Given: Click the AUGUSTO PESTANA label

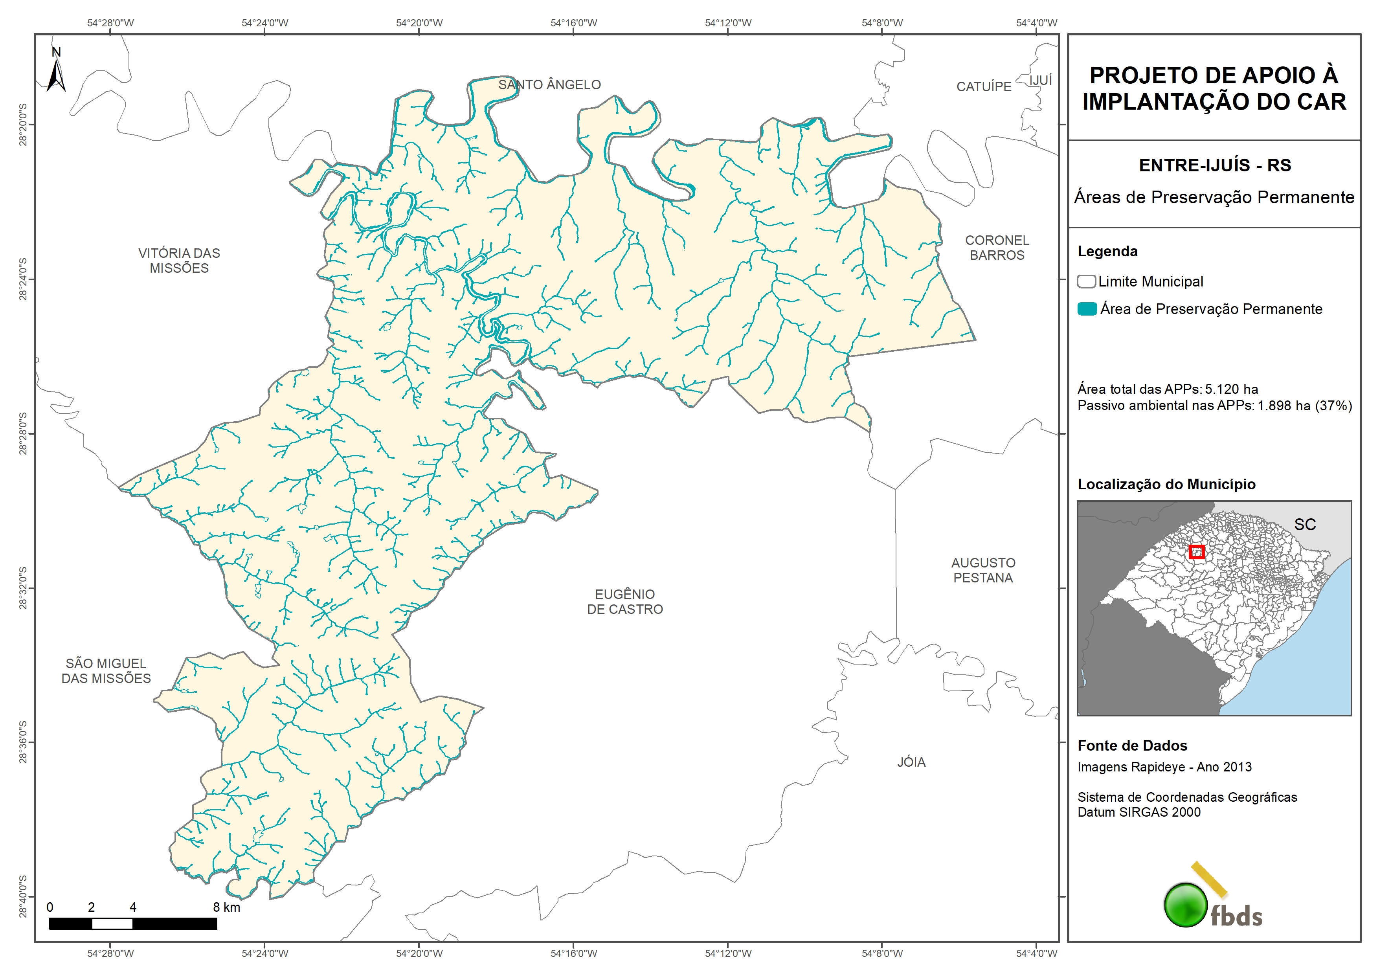Looking at the screenshot, I should tap(983, 570).
